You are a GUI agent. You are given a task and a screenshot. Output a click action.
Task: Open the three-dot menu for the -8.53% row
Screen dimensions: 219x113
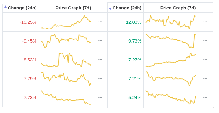tap(100, 60)
